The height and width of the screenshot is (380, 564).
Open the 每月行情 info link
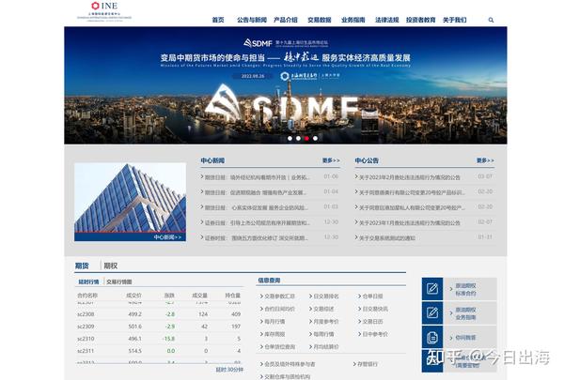[x=273, y=322]
